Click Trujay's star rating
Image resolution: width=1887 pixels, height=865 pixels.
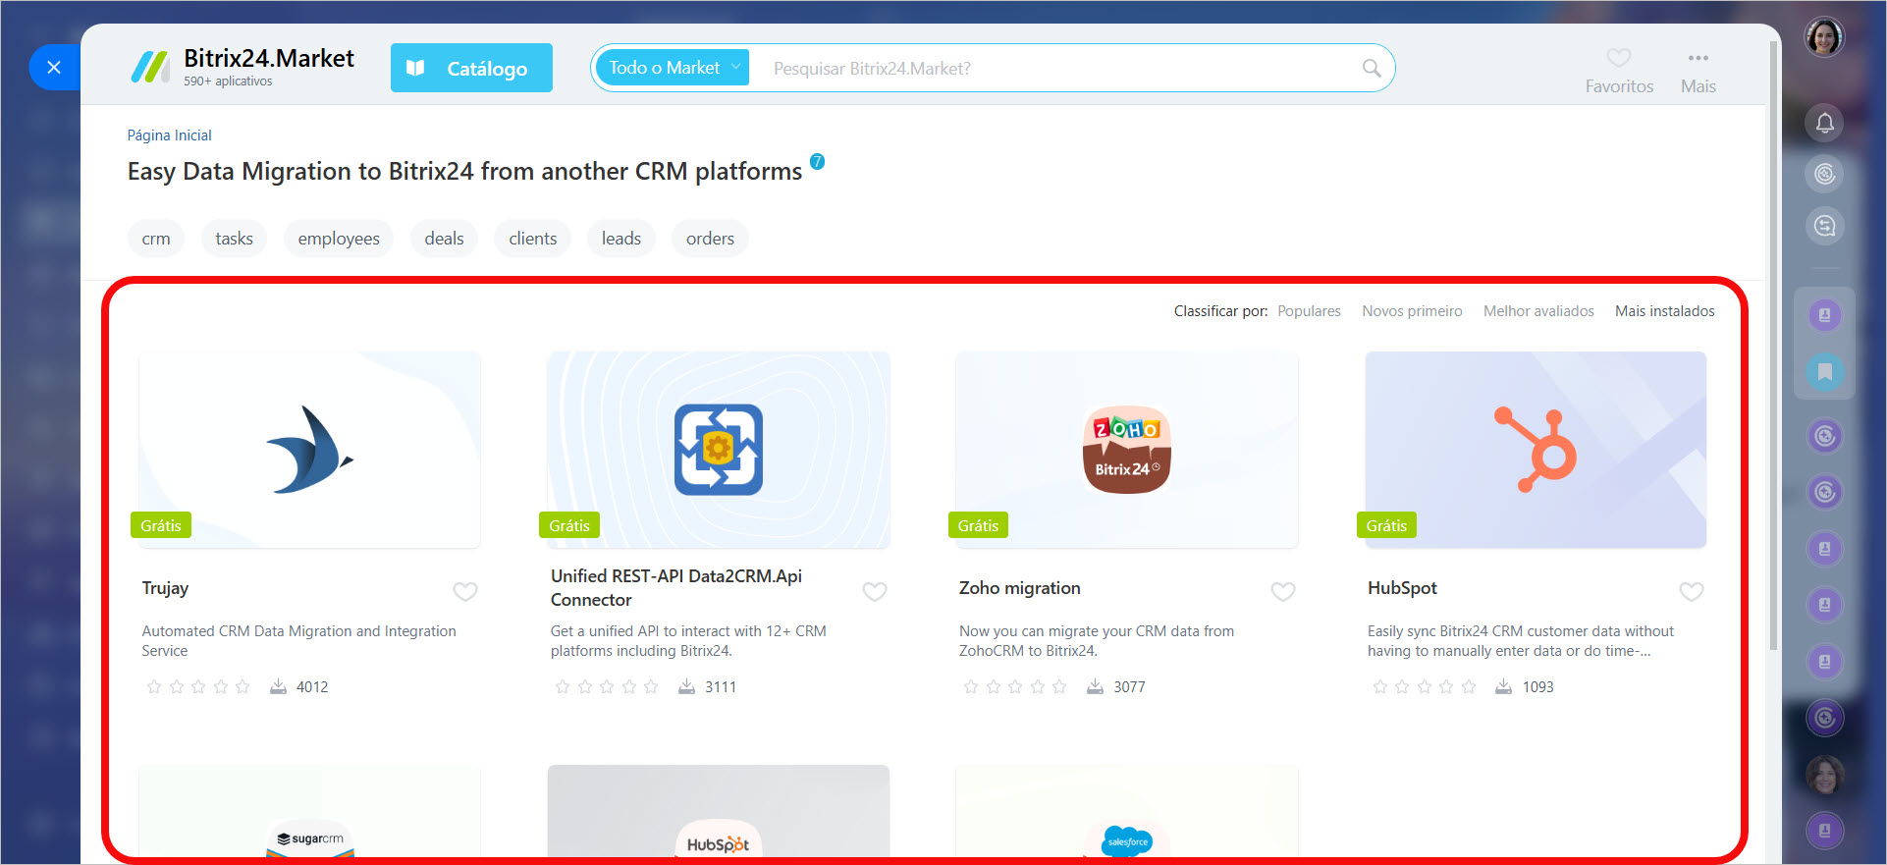(198, 687)
